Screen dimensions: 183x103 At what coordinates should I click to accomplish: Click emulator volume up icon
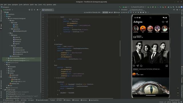click(124, 12)
